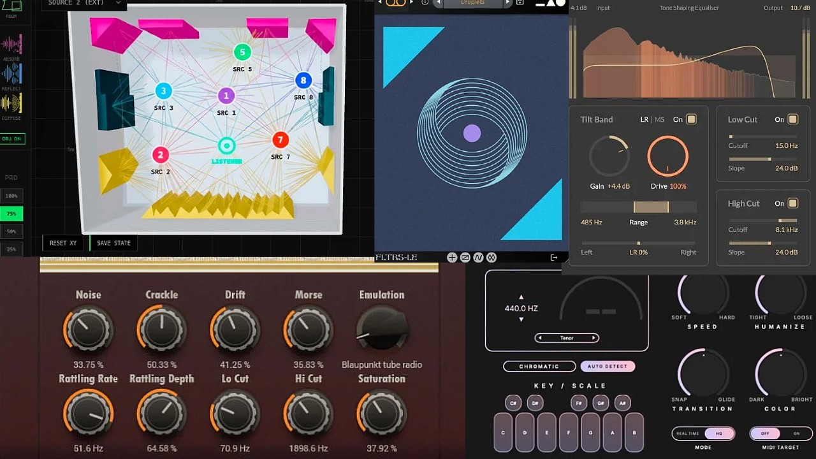The image size is (816, 459).
Task: Decrease the 440.0 HZ tuning with down arrow
Action: pyautogui.click(x=521, y=320)
